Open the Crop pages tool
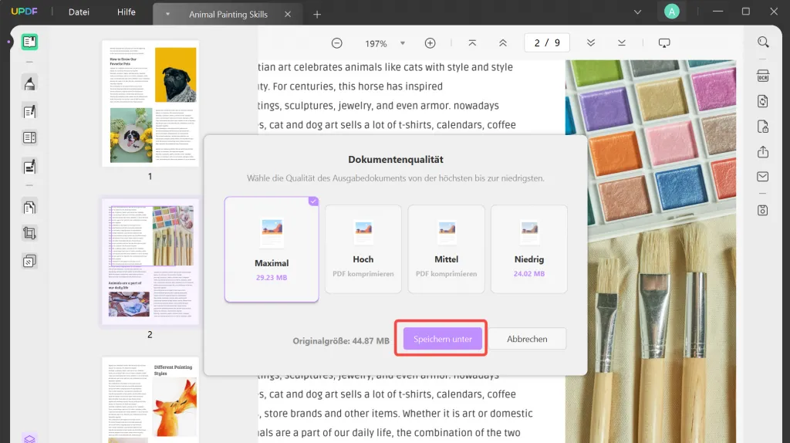Screen dimensions: 790x443 30,233
